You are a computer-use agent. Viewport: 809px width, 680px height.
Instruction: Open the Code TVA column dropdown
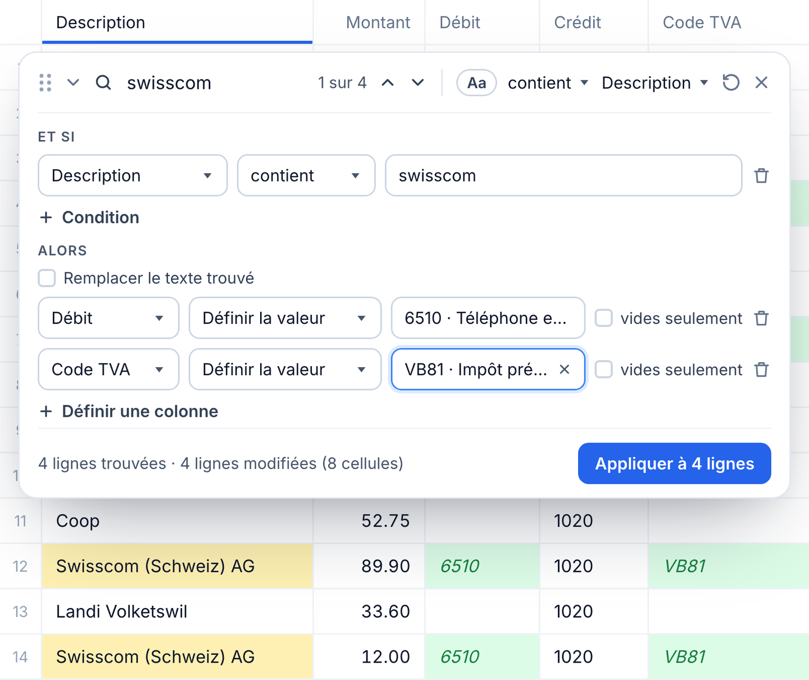point(108,370)
